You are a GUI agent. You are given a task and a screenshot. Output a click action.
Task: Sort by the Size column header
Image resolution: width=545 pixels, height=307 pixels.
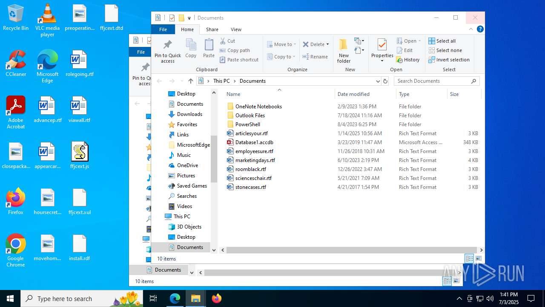(x=464, y=94)
